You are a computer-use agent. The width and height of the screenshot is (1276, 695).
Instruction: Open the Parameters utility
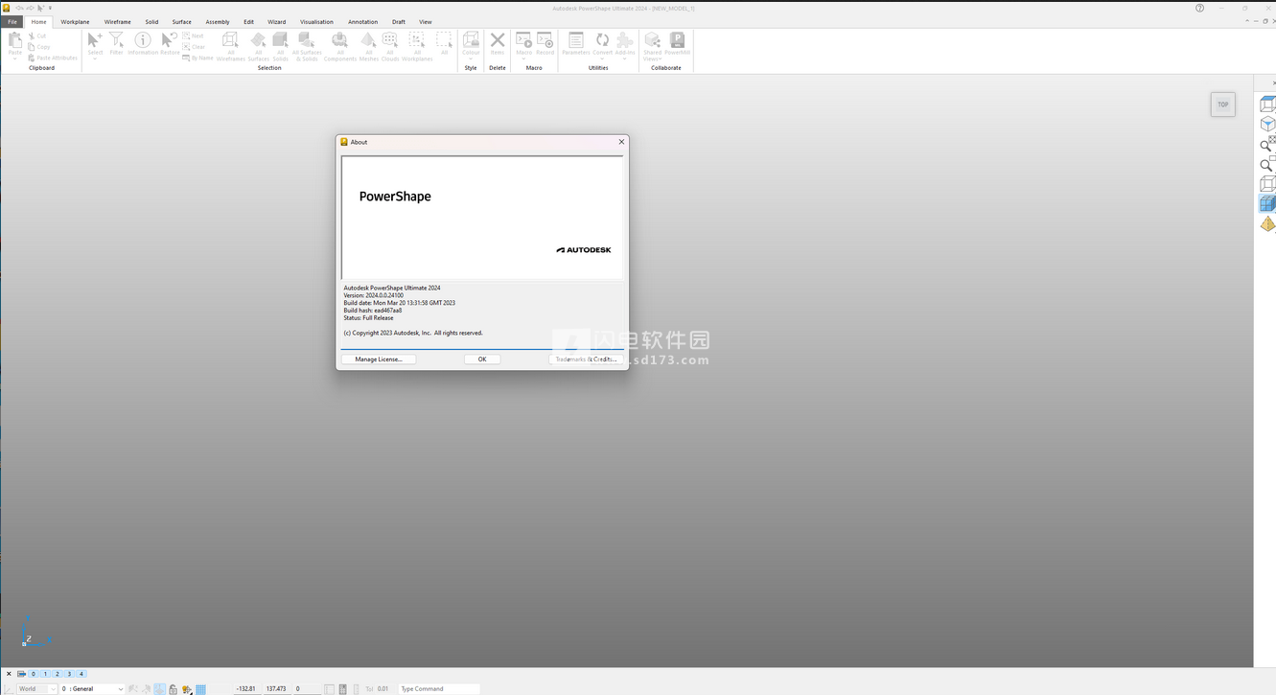(576, 43)
